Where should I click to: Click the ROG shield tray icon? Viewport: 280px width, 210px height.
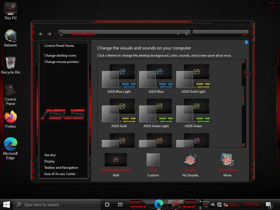pos(206,205)
